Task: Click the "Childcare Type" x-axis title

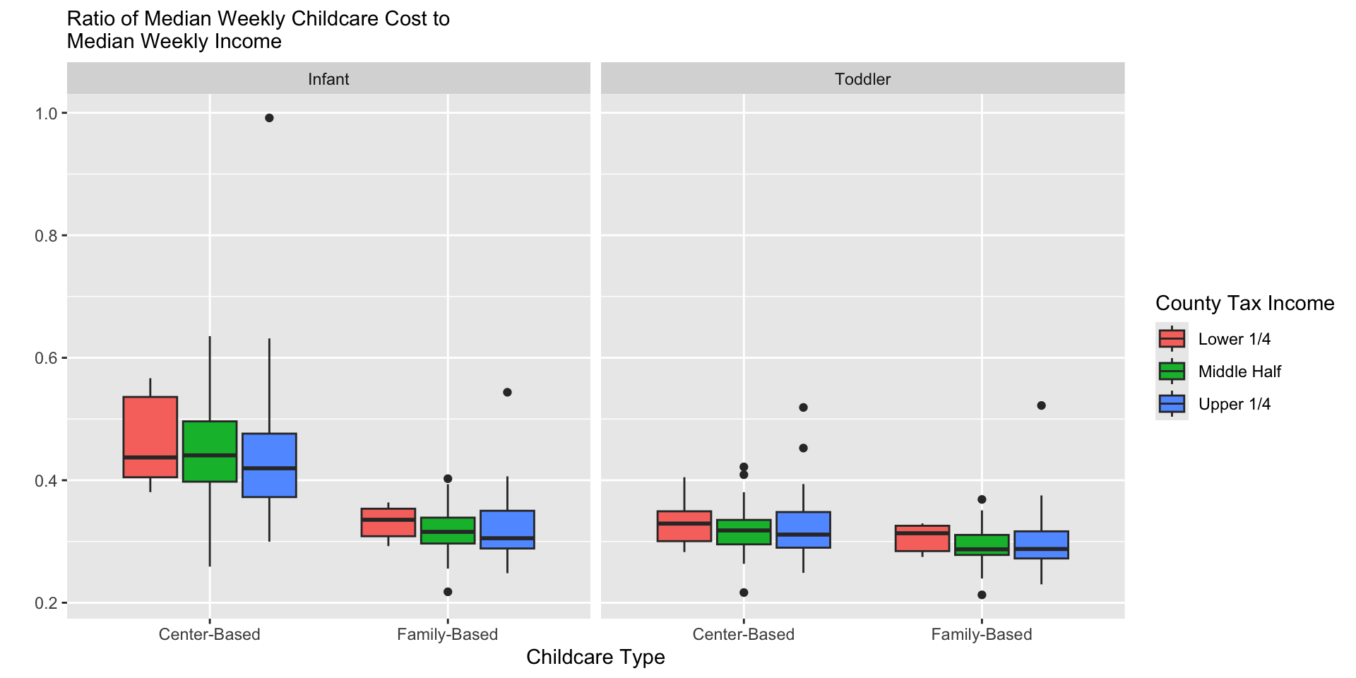Action: pos(595,658)
